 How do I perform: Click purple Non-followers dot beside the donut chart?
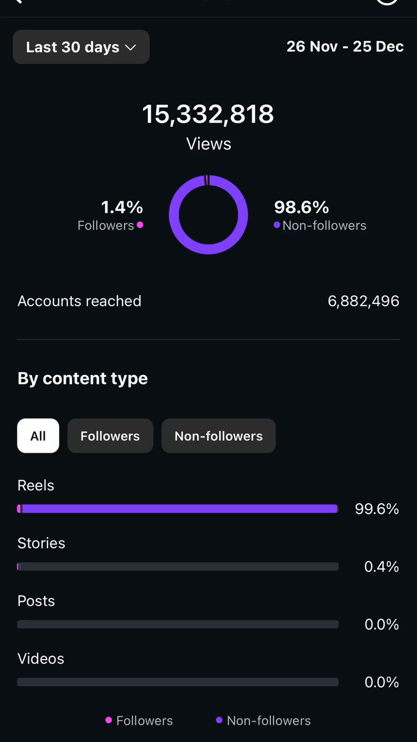(276, 225)
